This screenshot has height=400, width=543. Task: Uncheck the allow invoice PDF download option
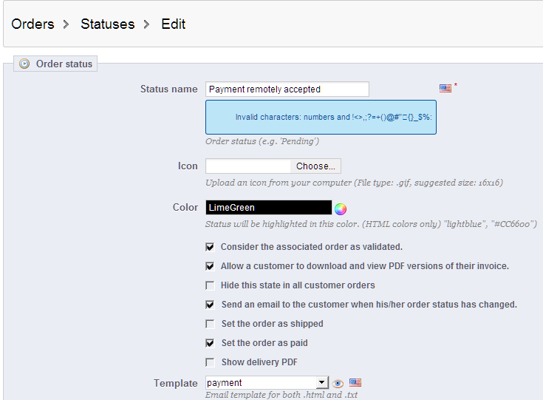pos(211,266)
